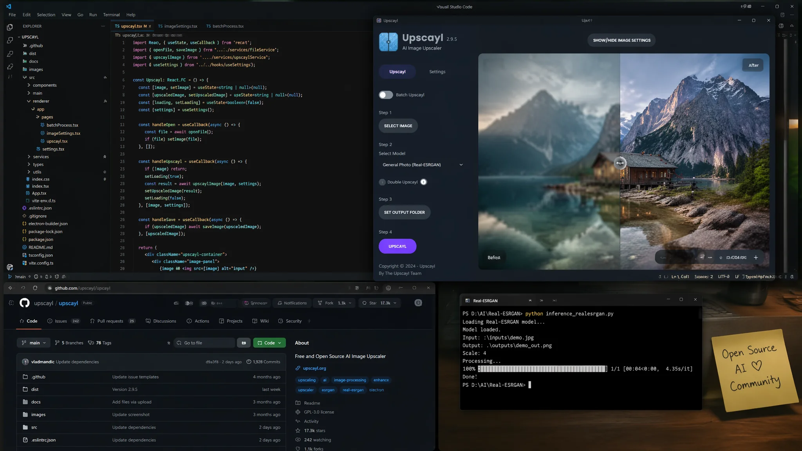This screenshot has height=451, width=802.
Task: Reload the github.com browser page
Action: [x=35, y=288]
